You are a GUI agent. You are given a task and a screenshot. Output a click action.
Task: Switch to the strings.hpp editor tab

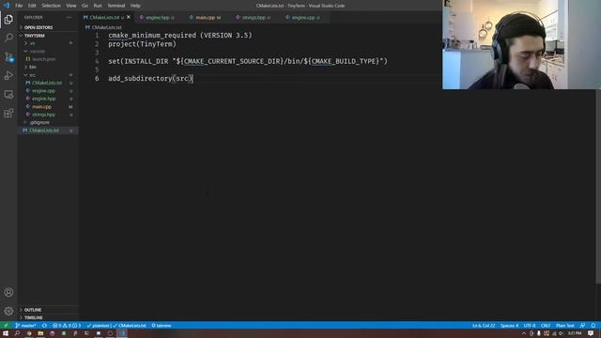click(x=254, y=17)
